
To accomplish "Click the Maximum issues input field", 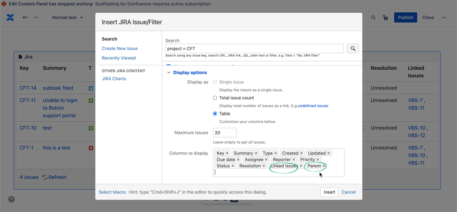I will click(225, 133).
